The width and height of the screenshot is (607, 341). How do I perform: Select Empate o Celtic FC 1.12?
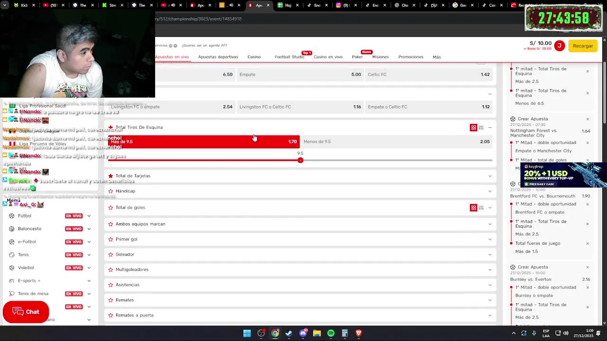[429, 107]
